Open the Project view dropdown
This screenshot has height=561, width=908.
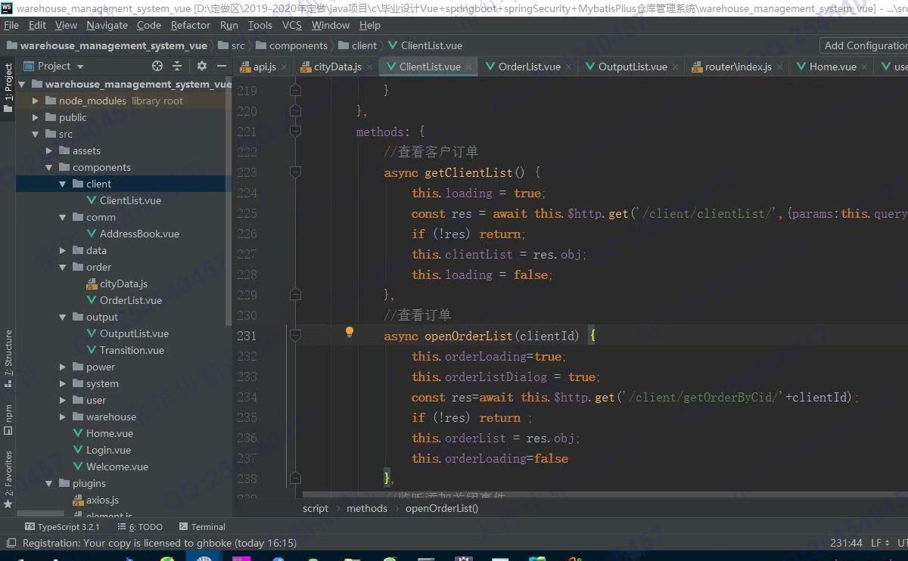pyautogui.click(x=54, y=66)
